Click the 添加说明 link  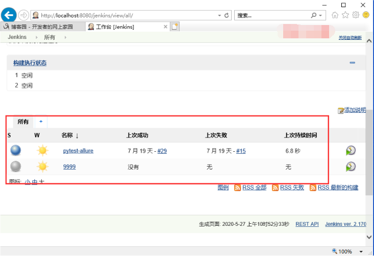click(x=355, y=110)
